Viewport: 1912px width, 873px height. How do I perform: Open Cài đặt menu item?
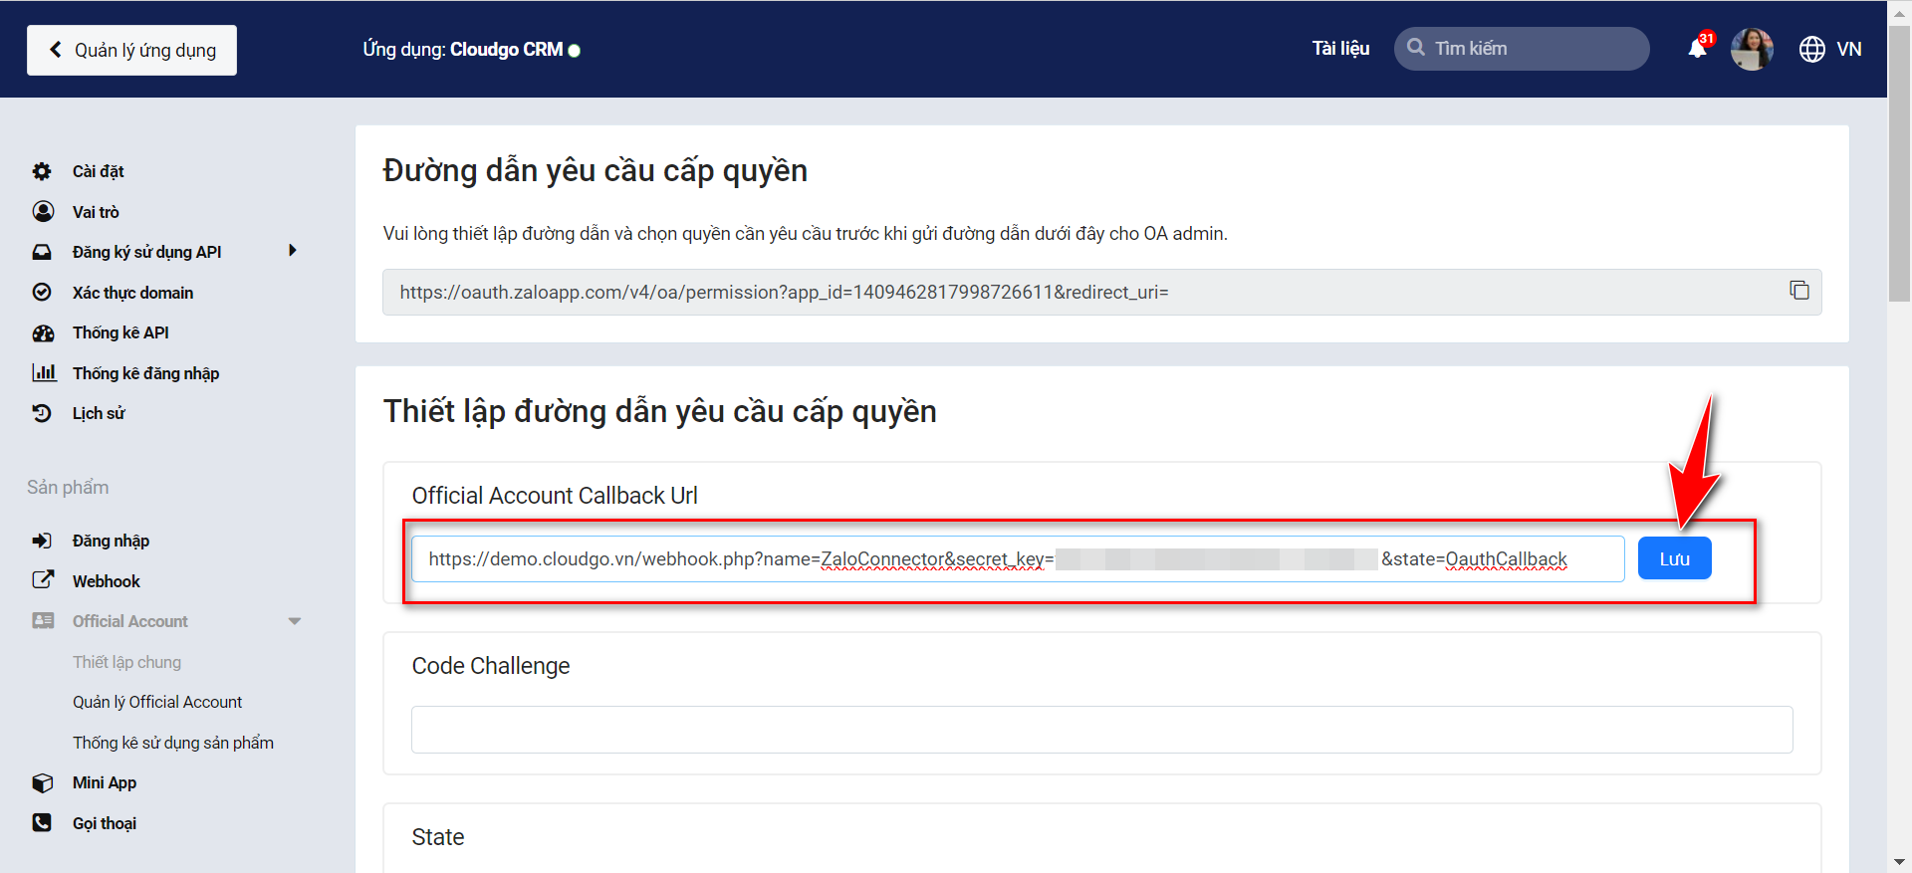coord(98,171)
